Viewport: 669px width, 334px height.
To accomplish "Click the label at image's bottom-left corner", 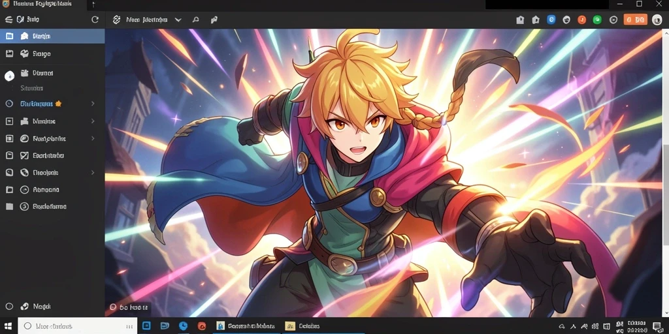I will tap(129, 307).
